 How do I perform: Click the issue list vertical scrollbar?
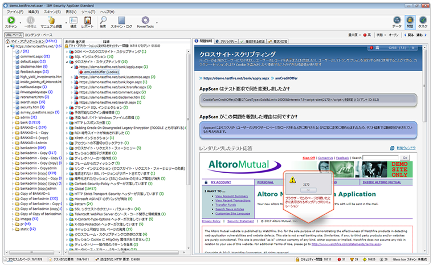pos(189,119)
